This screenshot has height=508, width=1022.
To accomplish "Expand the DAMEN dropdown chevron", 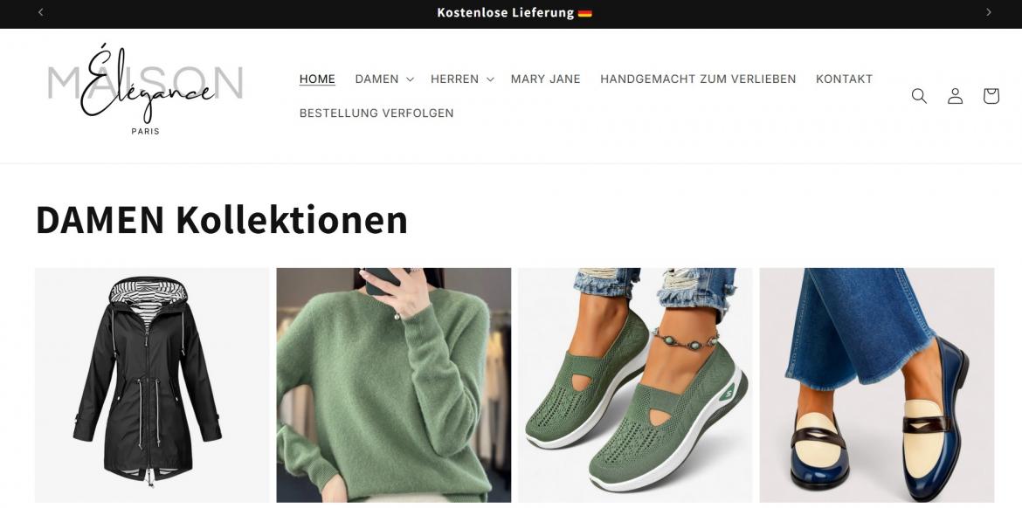I will point(410,79).
